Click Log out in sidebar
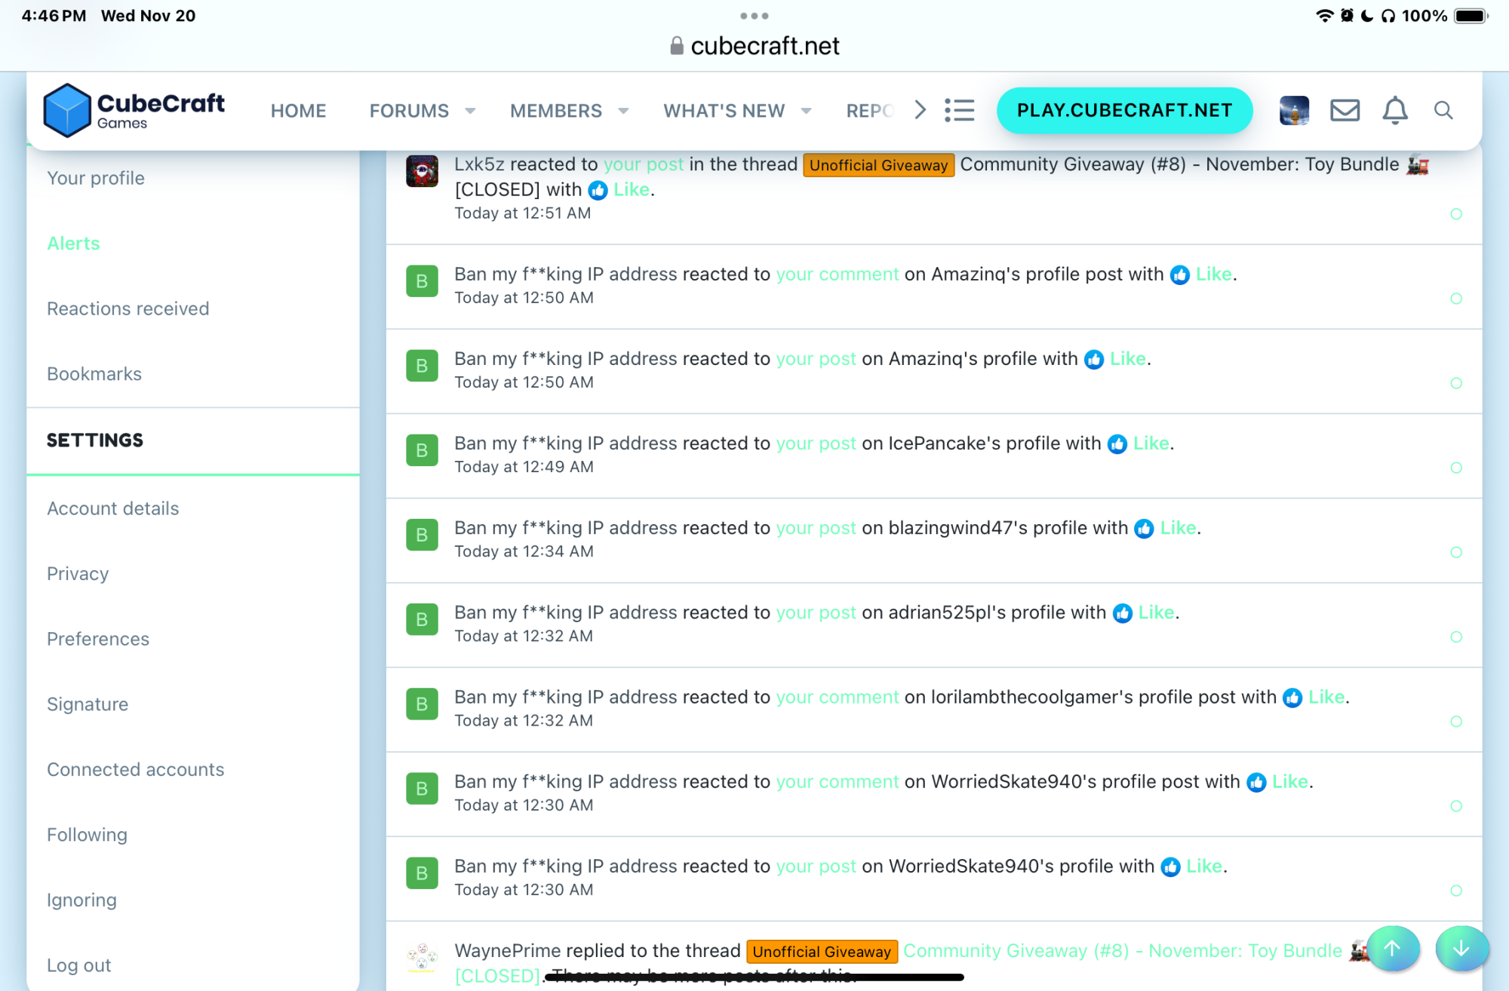This screenshot has height=991, width=1509. point(78,965)
